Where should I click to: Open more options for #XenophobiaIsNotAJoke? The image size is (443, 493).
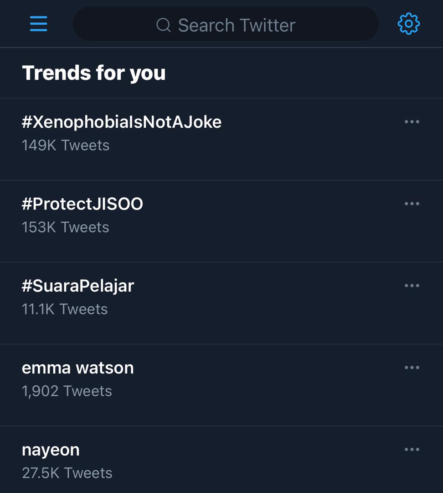point(412,122)
